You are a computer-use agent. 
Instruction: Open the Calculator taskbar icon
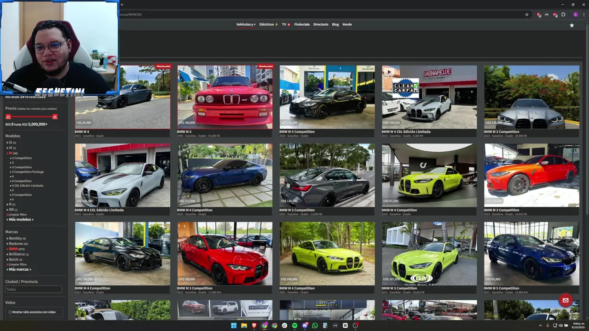click(x=325, y=325)
